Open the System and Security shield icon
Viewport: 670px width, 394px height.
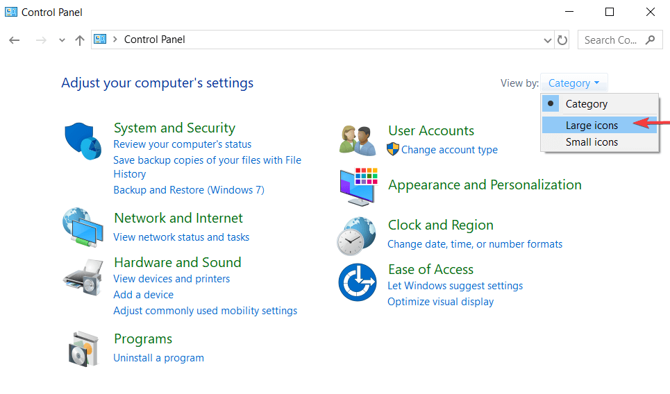click(x=83, y=141)
